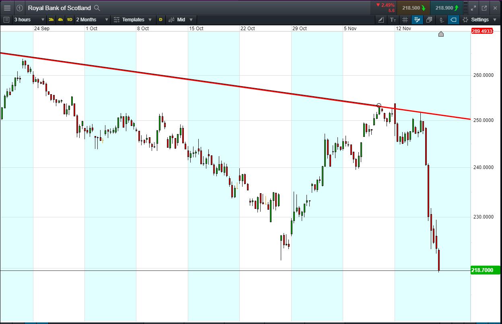Select the 1D quick interval
This screenshot has width=502, height=324.
coord(70,19)
